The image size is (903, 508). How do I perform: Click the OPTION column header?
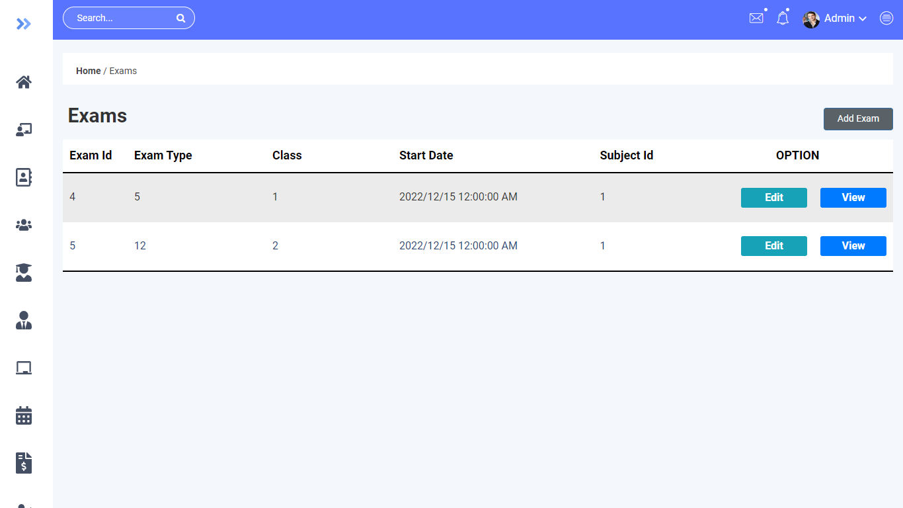coord(797,155)
